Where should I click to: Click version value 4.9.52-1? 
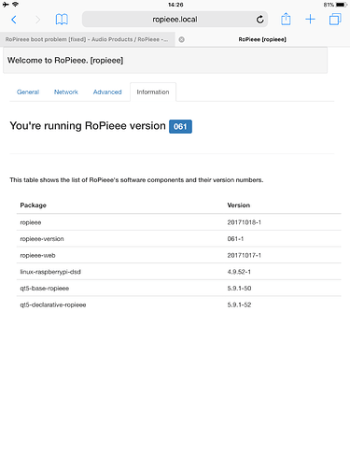pyautogui.click(x=239, y=272)
